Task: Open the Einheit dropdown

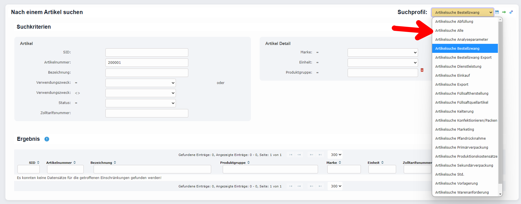Action: [383, 63]
